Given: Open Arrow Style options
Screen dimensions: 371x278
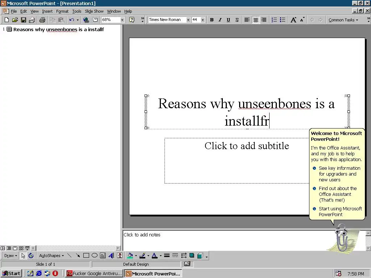Looking at the screenshot, I should (184, 256).
